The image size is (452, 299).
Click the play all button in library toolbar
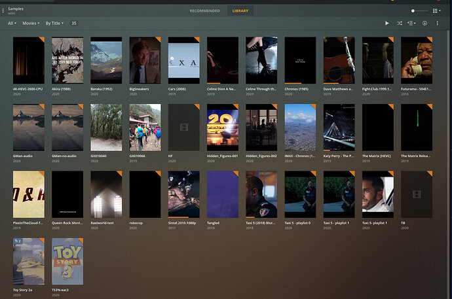point(387,23)
